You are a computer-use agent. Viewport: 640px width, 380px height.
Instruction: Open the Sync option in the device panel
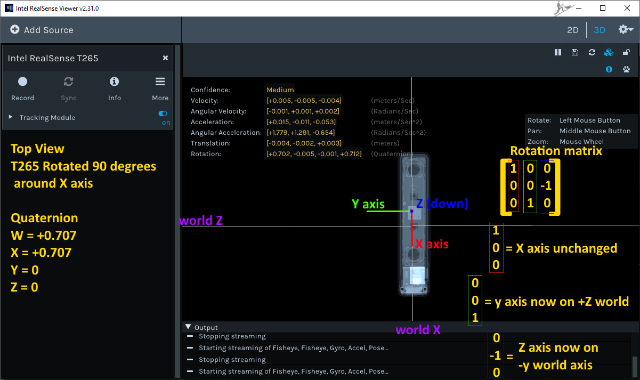coord(68,82)
